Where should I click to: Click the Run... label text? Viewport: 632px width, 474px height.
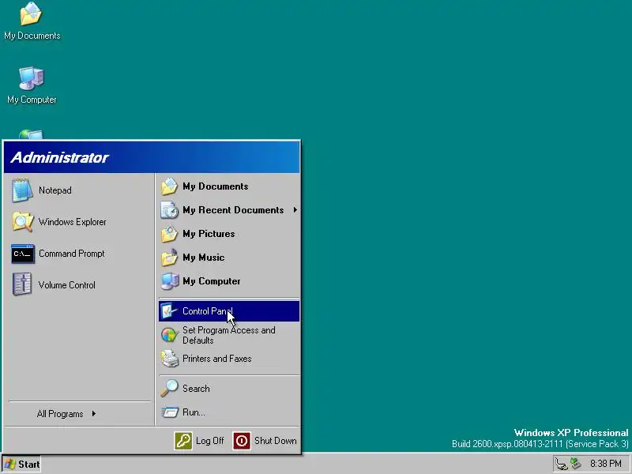point(194,412)
